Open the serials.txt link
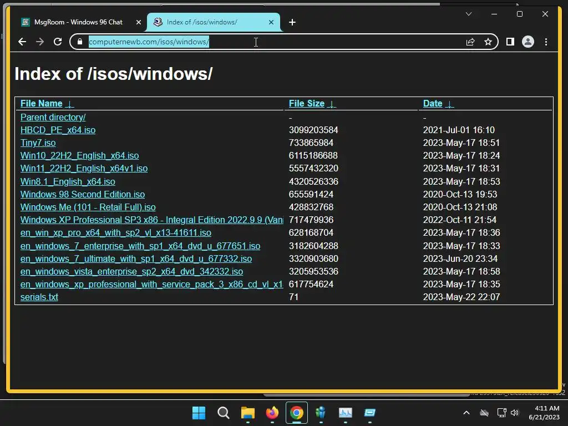This screenshot has width=568, height=426. 39,297
